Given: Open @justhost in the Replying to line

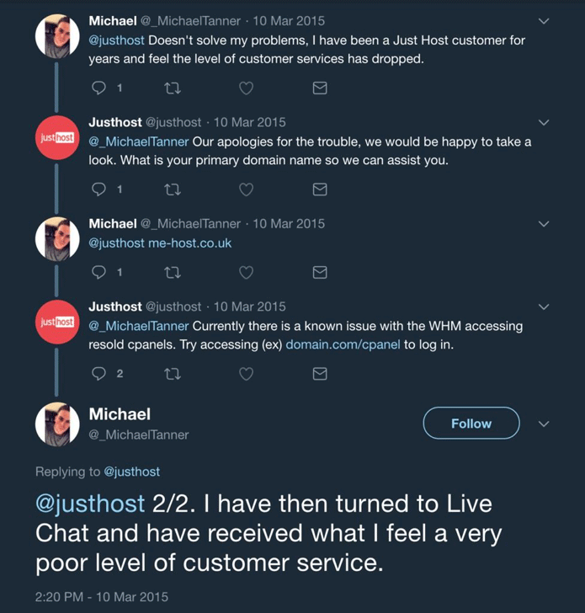Looking at the screenshot, I should tap(131, 472).
